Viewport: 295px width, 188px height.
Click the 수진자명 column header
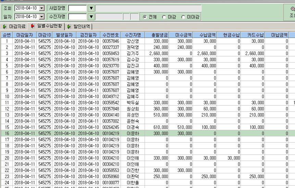(133, 35)
